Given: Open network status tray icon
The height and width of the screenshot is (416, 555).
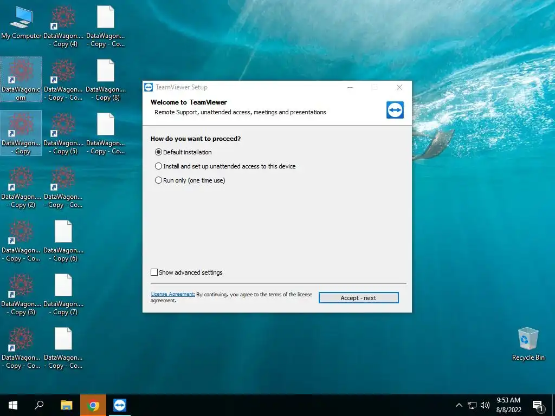Looking at the screenshot, I should tap(472, 405).
